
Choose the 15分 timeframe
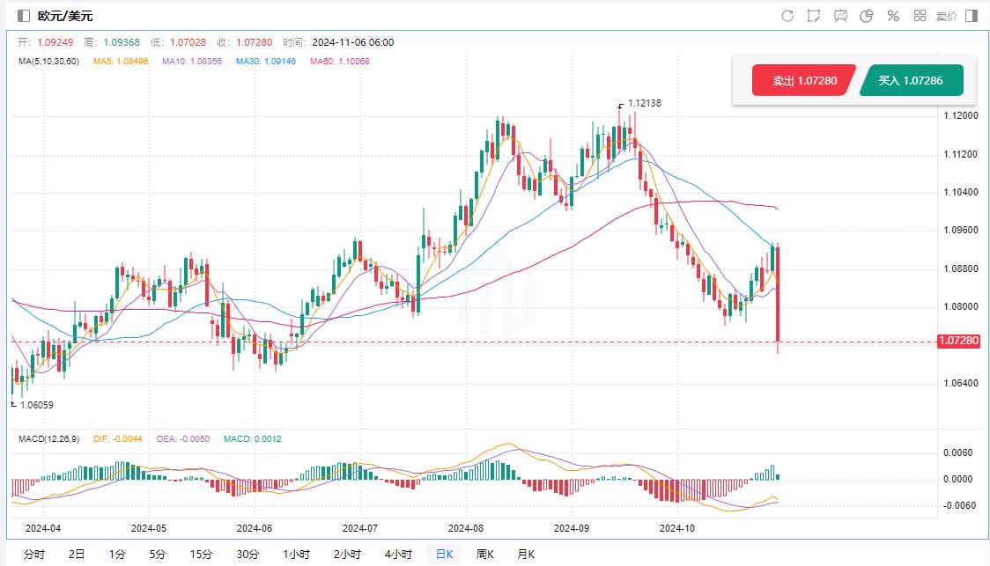pos(201,555)
